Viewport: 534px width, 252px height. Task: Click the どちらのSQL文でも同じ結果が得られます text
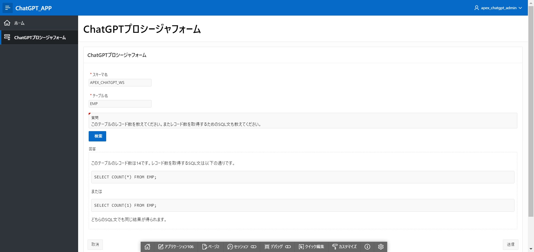pyautogui.click(x=129, y=219)
